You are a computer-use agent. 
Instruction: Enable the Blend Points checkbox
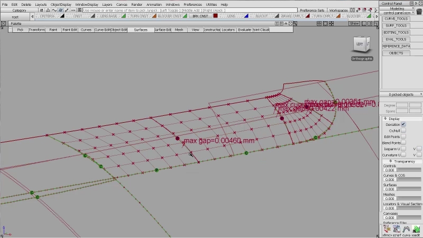pyautogui.click(x=403, y=142)
